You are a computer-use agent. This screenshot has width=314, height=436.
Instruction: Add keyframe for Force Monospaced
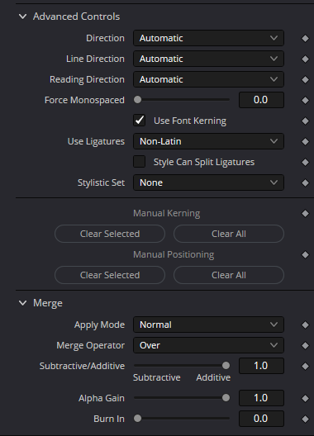(306, 100)
